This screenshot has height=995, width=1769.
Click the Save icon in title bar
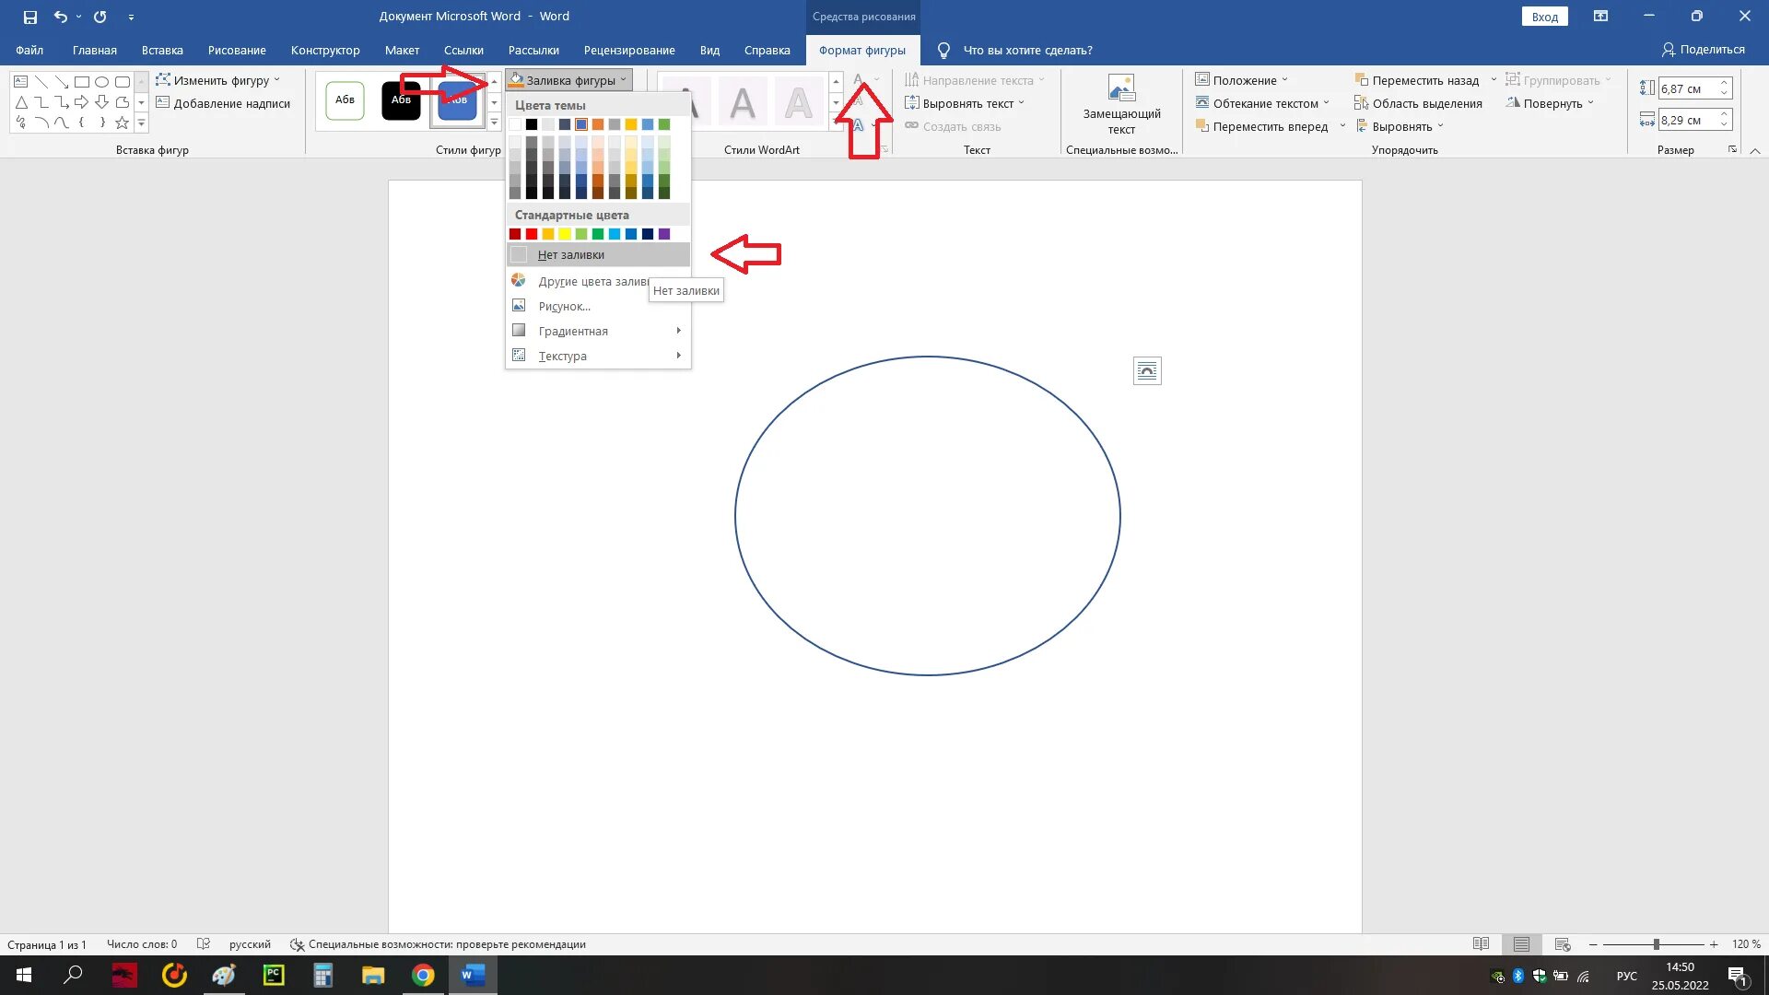[x=29, y=17]
